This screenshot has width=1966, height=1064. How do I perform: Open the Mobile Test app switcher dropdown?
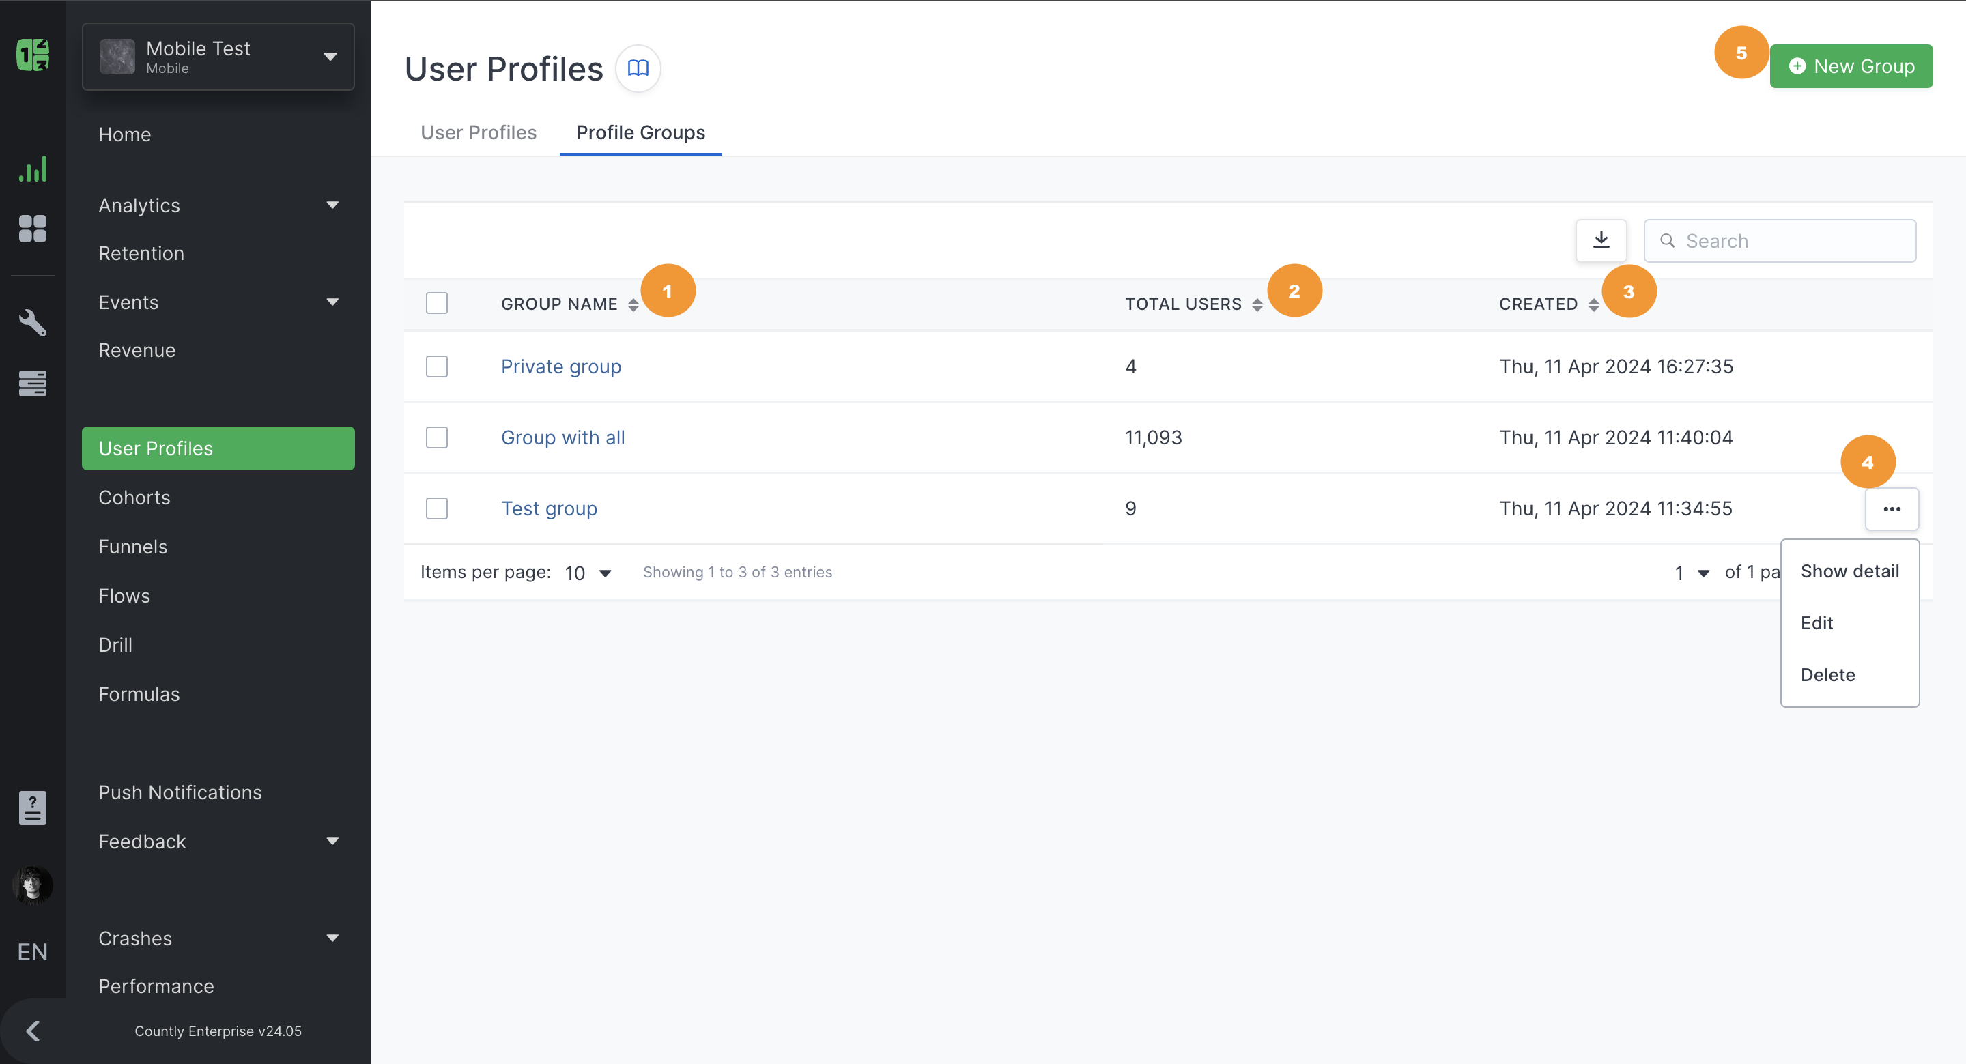click(218, 57)
